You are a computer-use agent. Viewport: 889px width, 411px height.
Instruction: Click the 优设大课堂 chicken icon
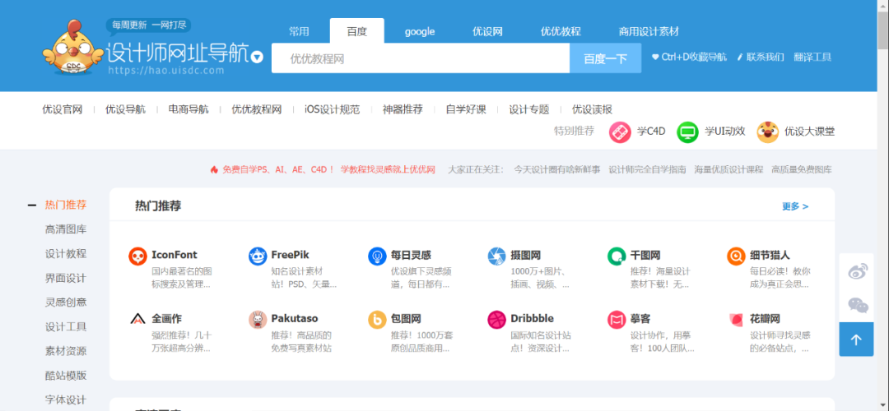pos(768,132)
